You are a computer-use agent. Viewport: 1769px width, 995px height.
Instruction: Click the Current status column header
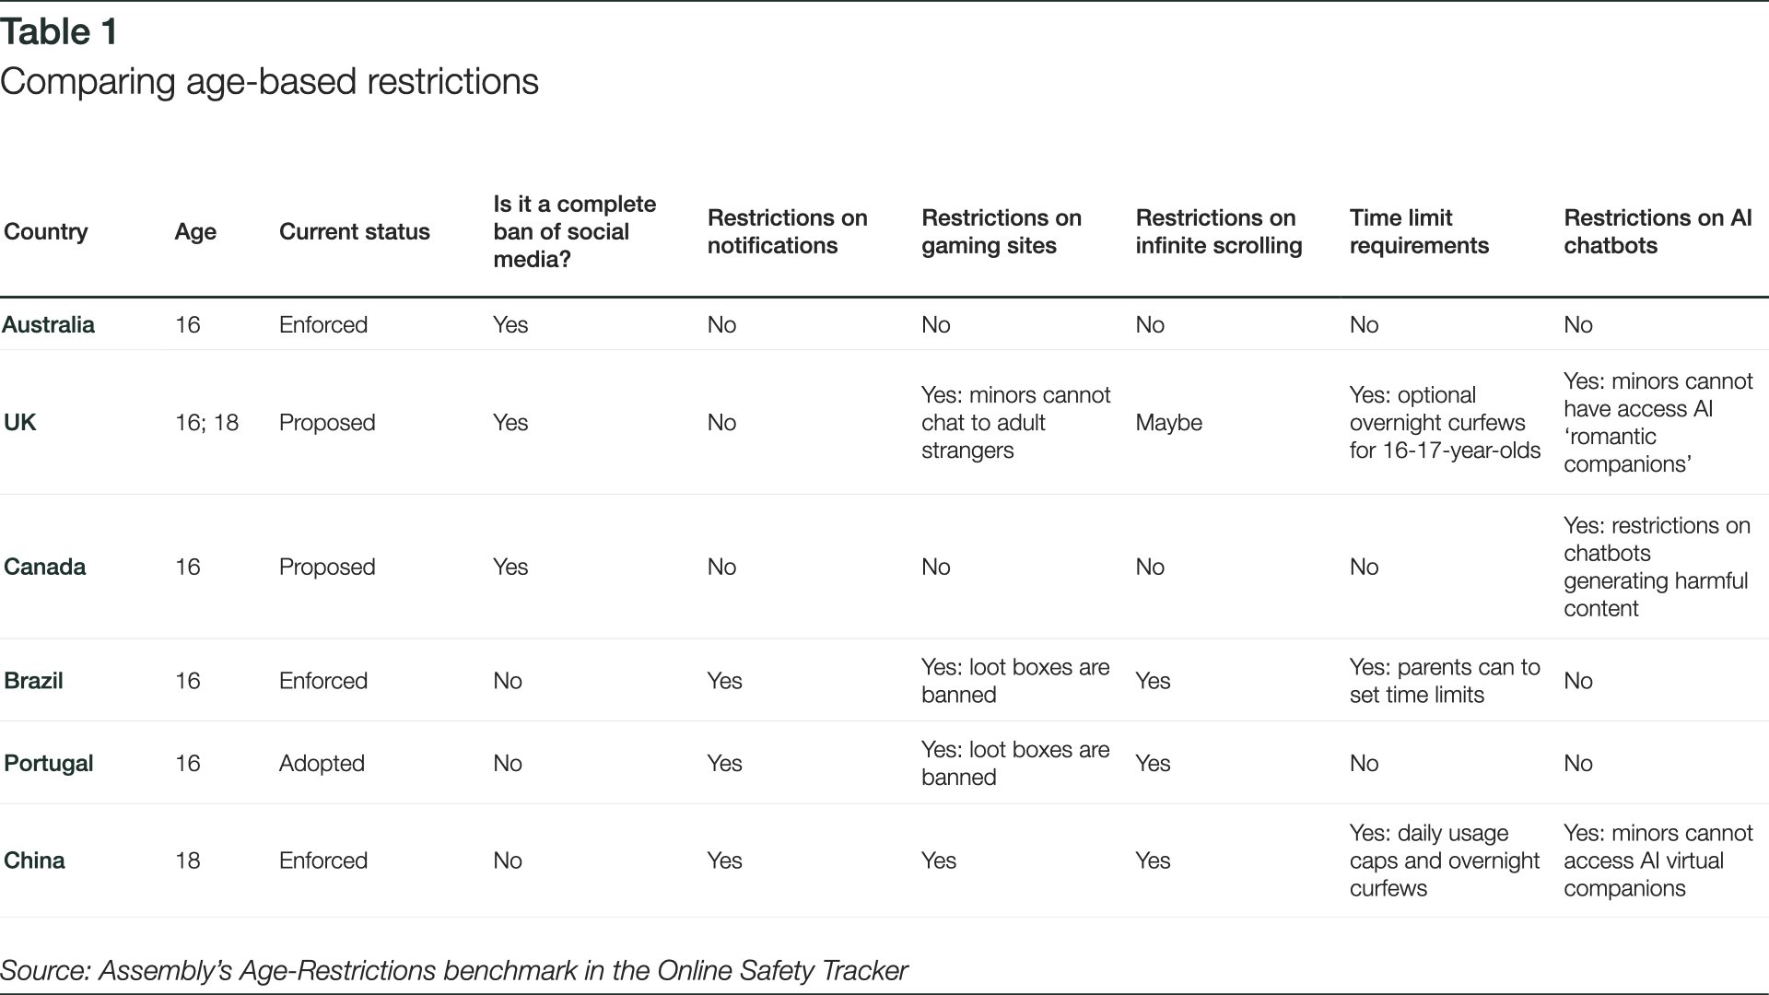355,231
